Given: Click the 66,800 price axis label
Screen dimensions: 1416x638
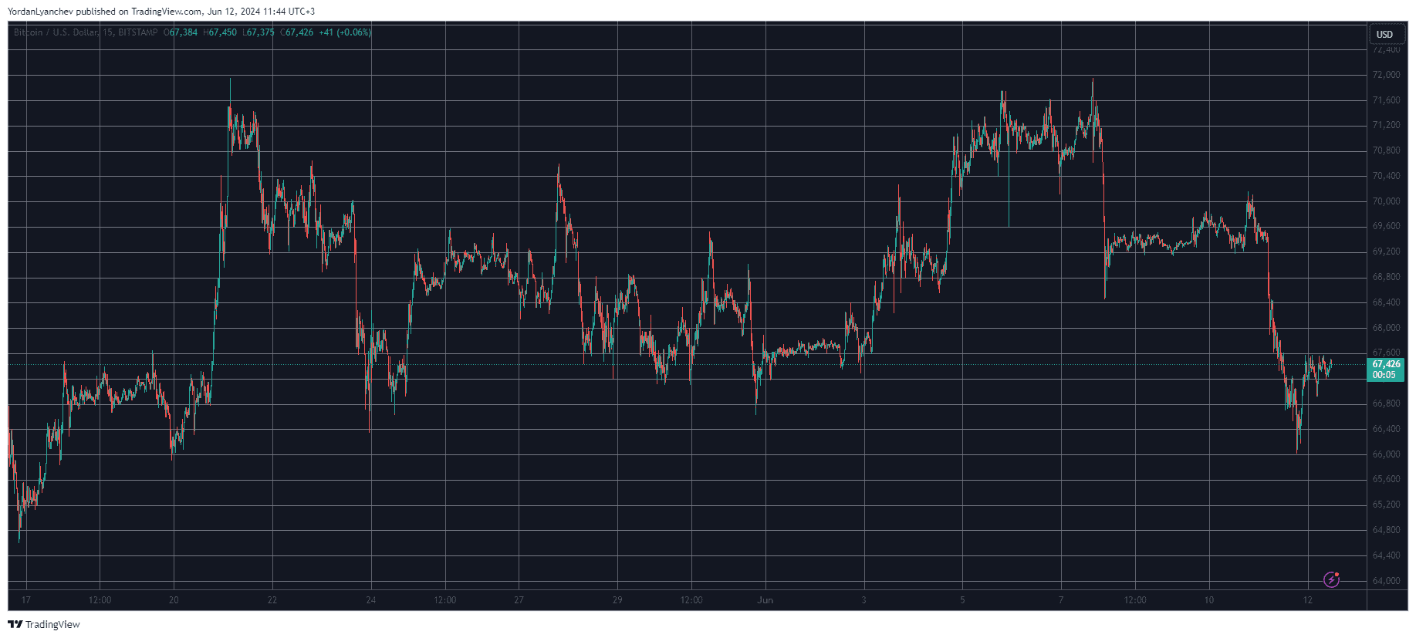Looking at the screenshot, I should 1386,403.
